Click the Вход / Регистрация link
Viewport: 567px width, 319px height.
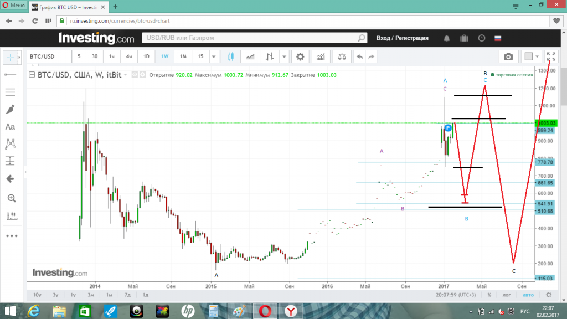coord(402,38)
